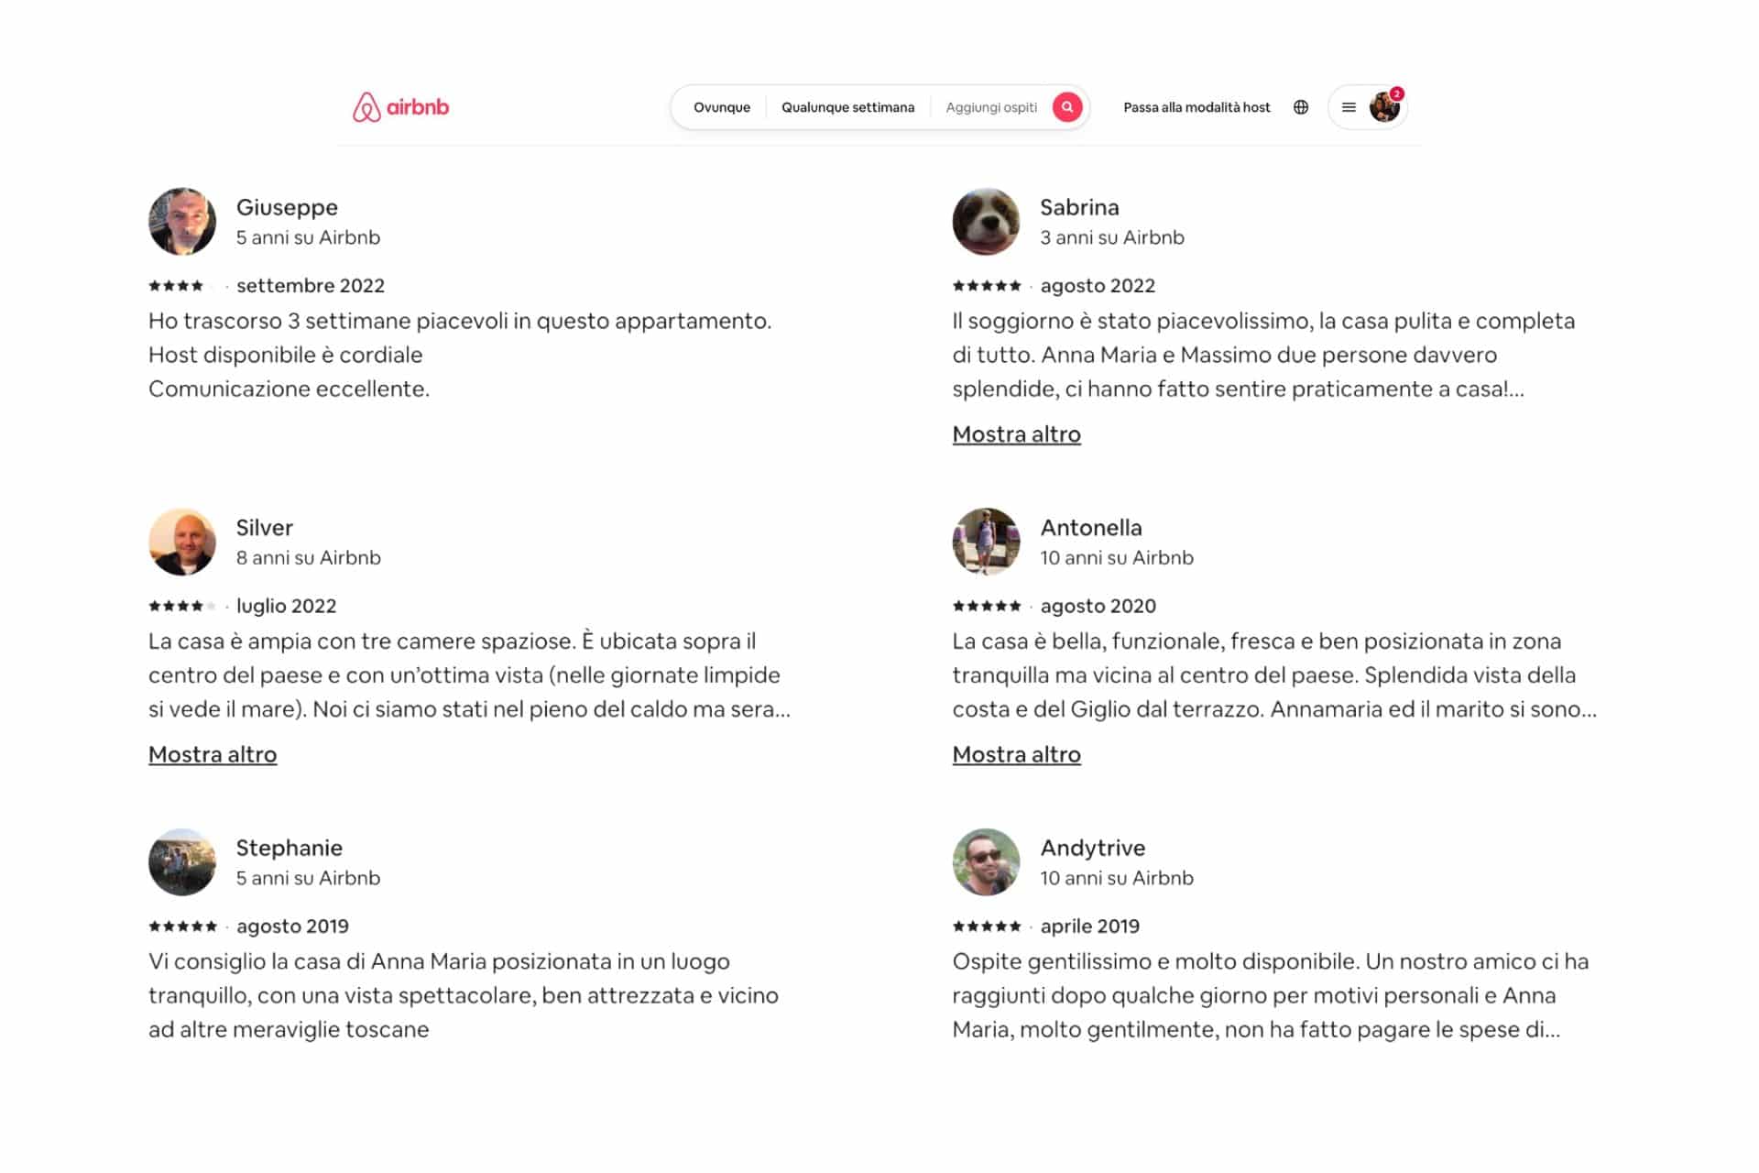The height and width of the screenshot is (1173, 1759).
Task: Select the Ovunque search field
Action: [722, 107]
